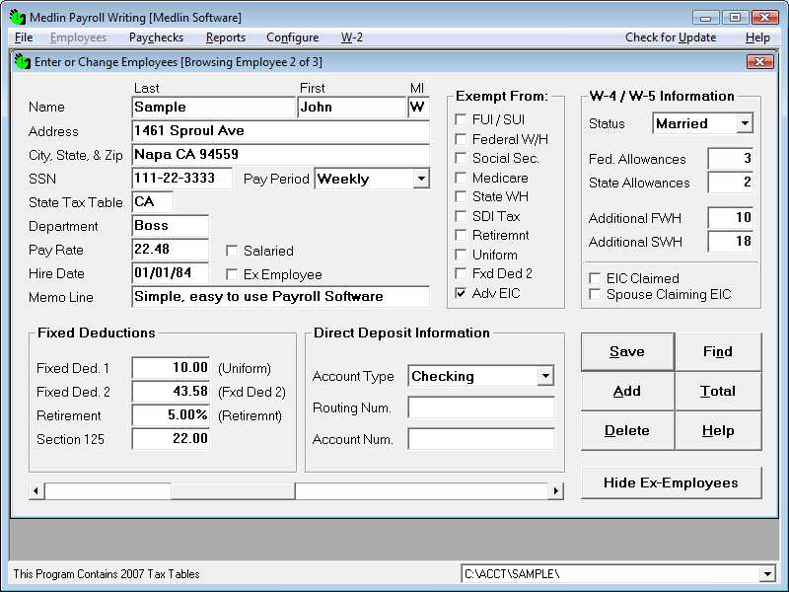
Task: Add a new employee with Add button
Action: pyautogui.click(x=627, y=391)
